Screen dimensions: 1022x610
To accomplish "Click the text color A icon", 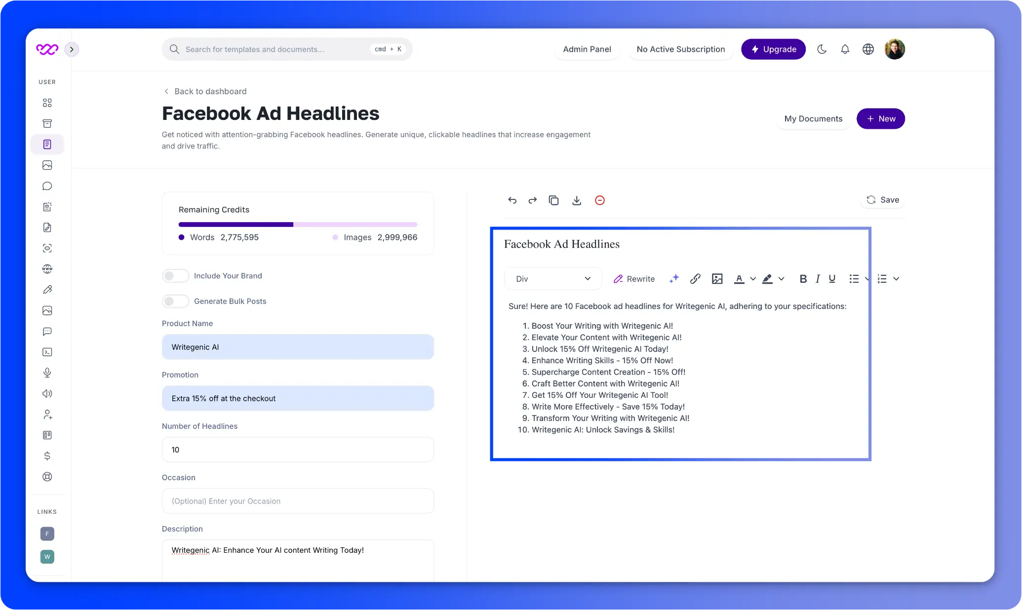I will 739,279.
